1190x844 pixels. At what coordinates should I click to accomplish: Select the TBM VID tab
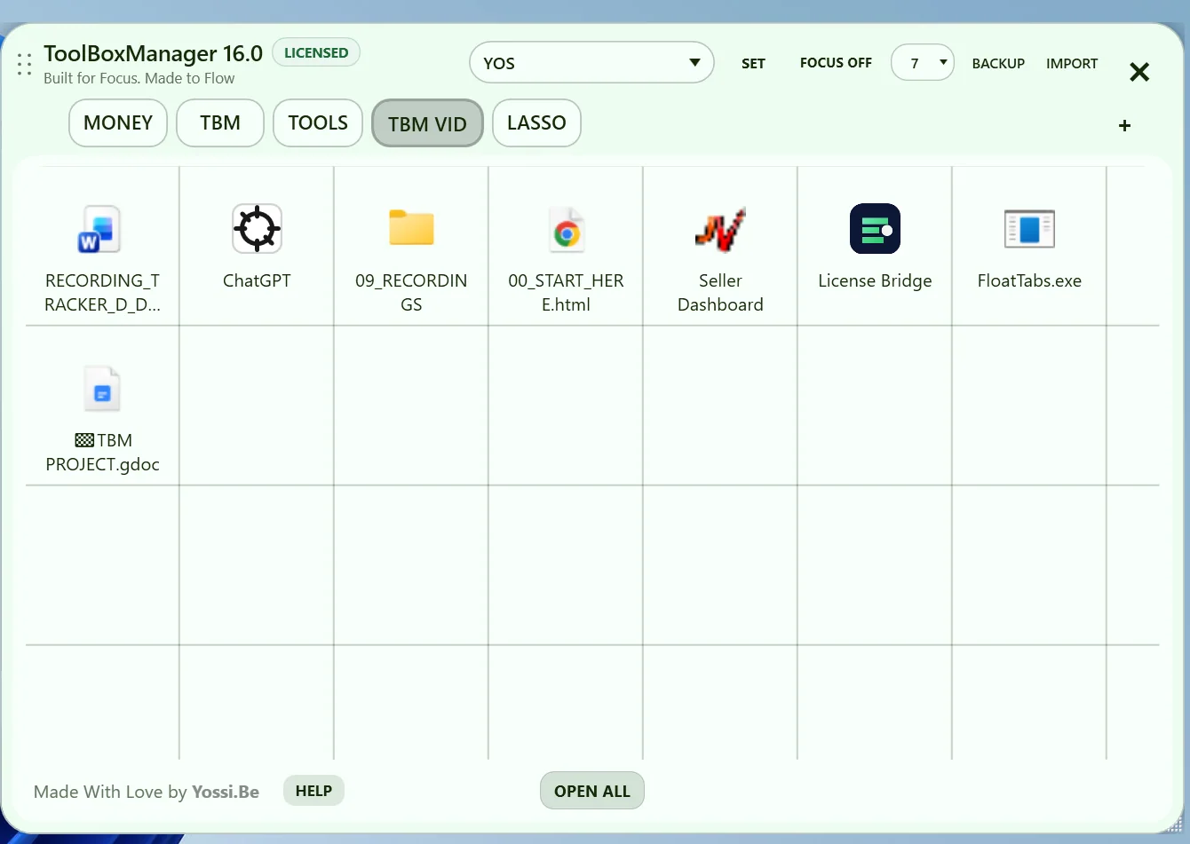[427, 123]
